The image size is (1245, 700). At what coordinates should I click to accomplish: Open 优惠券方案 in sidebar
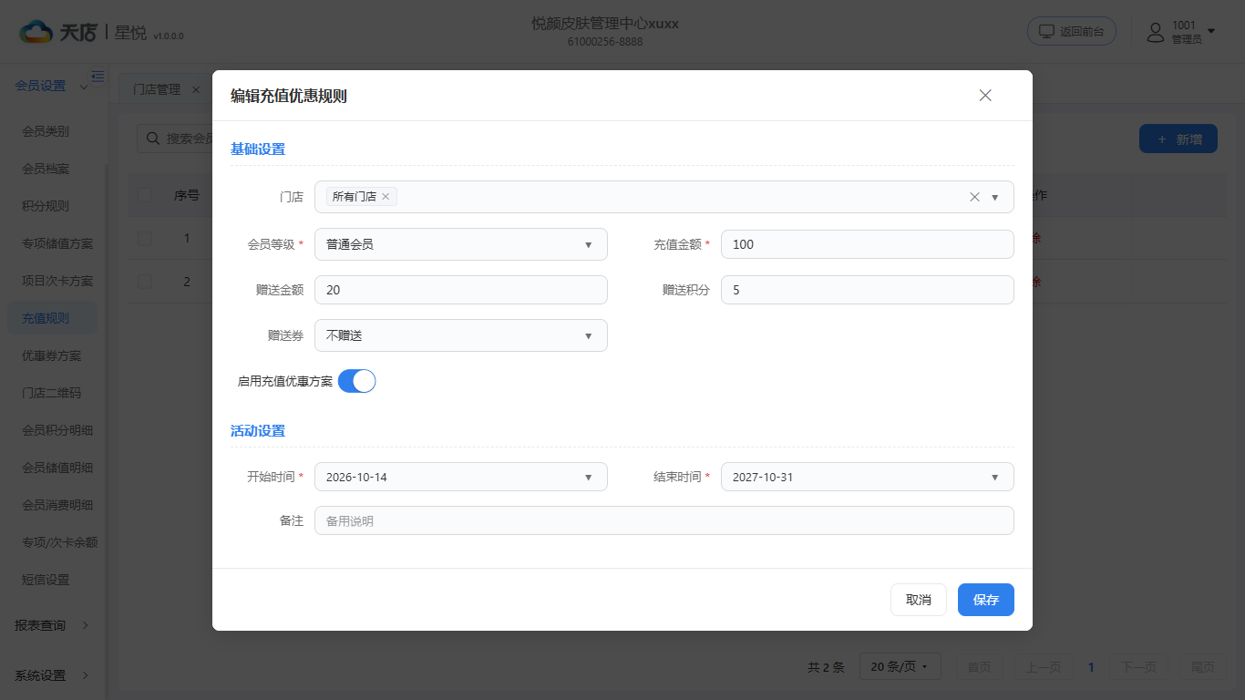click(51, 355)
